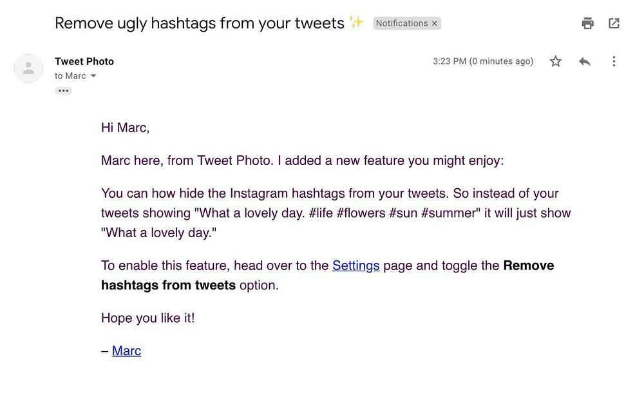Expand recipient details arrow beside "to Marc"
This screenshot has width=644, height=404.
click(93, 76)
